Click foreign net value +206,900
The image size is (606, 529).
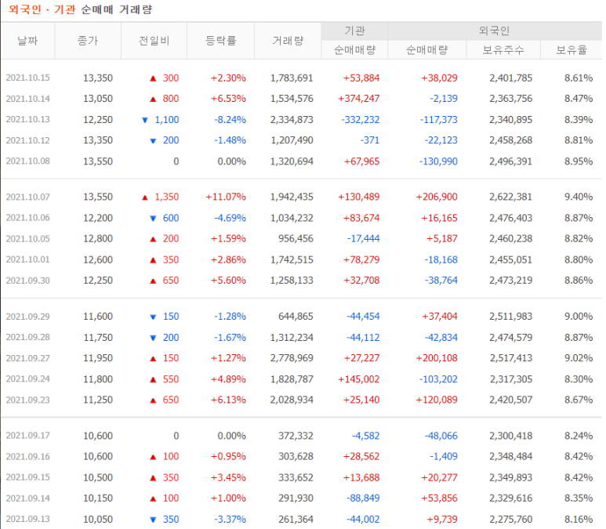click(x=437, y=197)
